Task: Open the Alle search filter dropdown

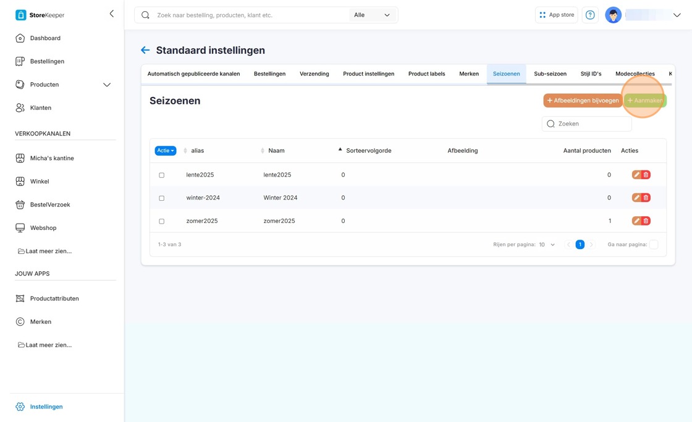Action: [x=372, y=15]
